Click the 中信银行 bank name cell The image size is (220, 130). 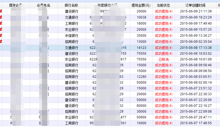(71, 36)
